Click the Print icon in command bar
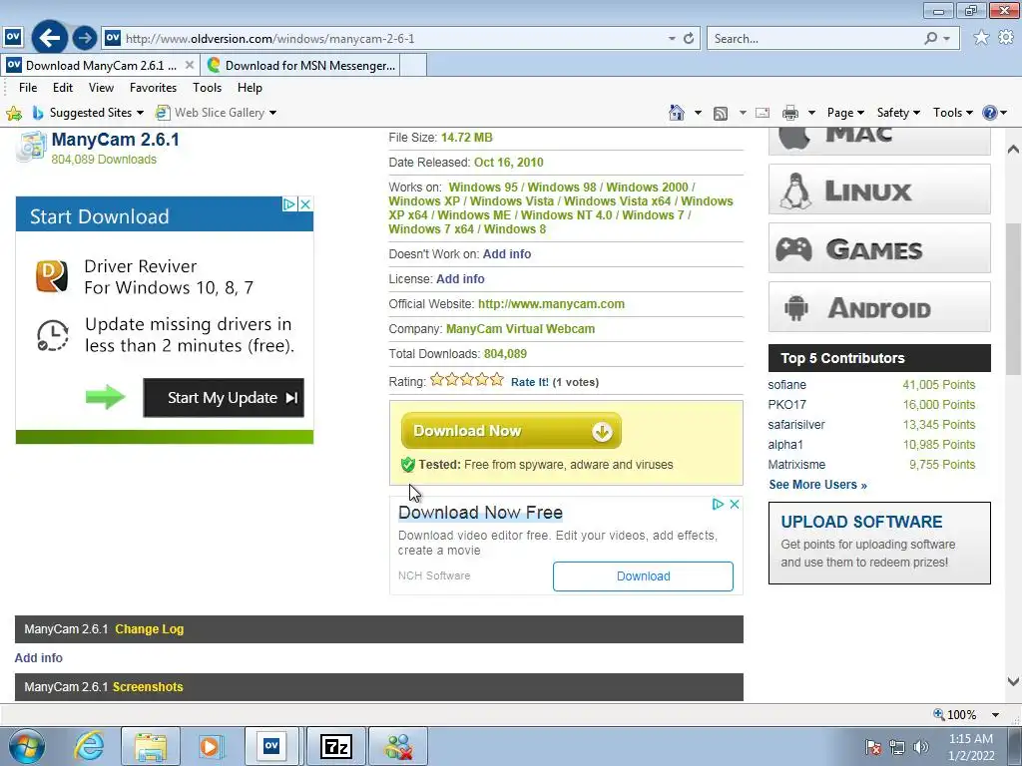 tap(790, 114)
